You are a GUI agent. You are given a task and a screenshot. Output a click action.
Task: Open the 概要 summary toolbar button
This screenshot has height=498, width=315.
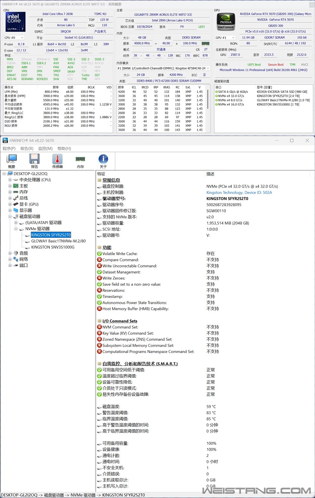click(11, 161)
